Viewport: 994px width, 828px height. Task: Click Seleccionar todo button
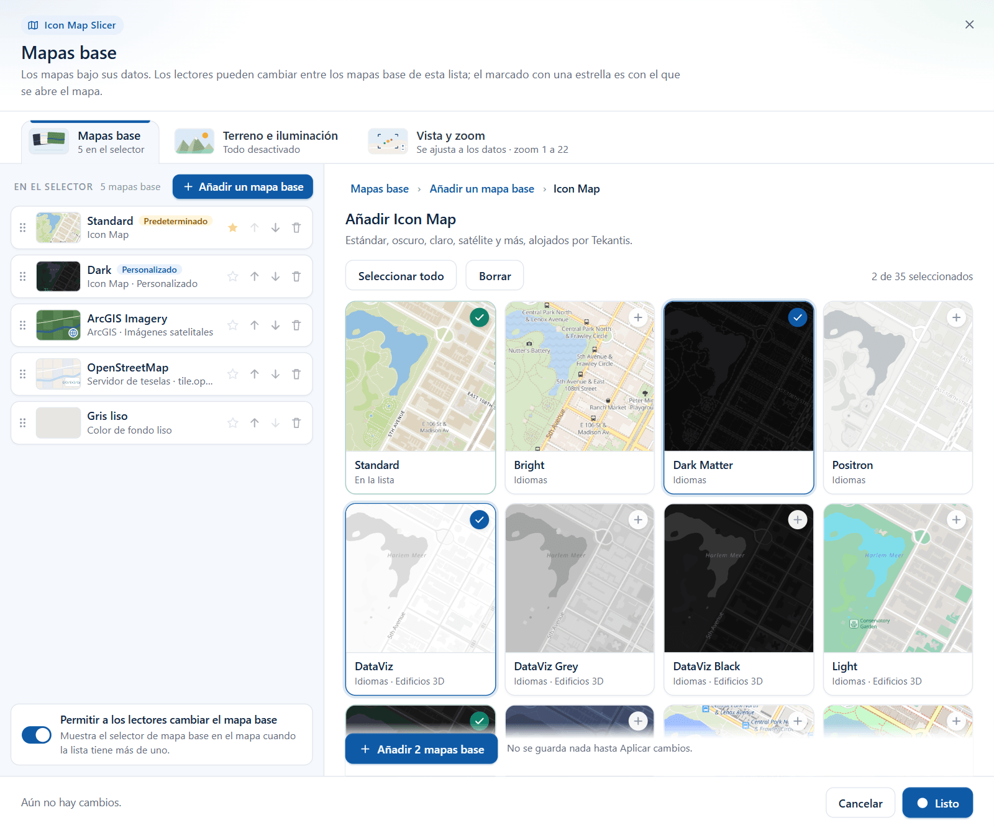pos(401,276)
